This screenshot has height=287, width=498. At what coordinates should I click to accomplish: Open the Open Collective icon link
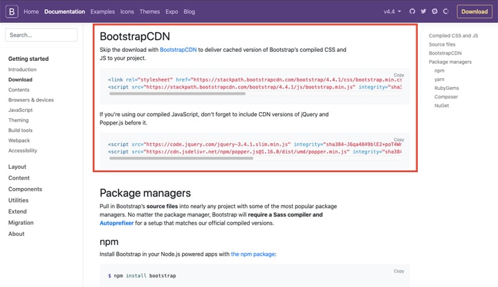[x=445, y=12]
